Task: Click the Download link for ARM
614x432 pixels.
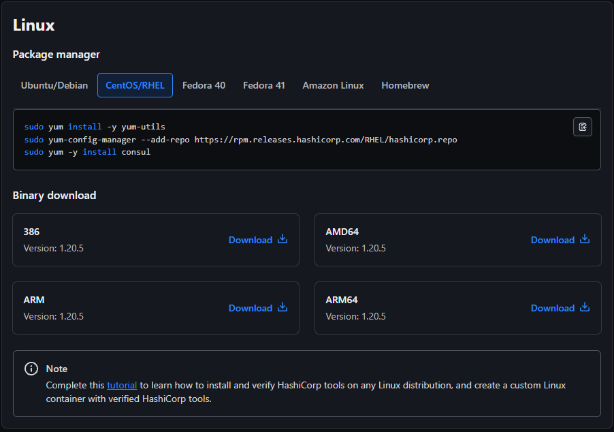Action: coord(251,308)
